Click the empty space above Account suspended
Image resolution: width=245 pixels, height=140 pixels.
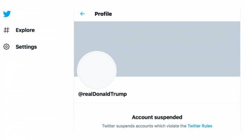tap(157, 109)
